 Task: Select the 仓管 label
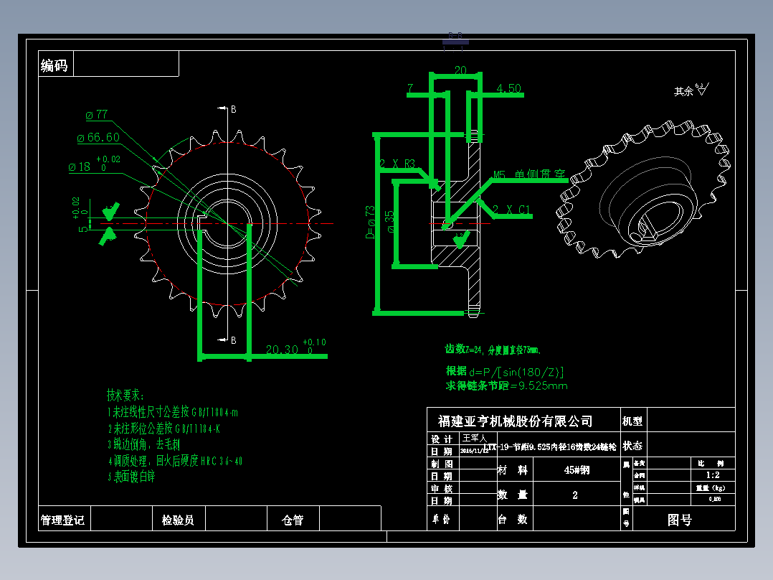coord(293,520)
